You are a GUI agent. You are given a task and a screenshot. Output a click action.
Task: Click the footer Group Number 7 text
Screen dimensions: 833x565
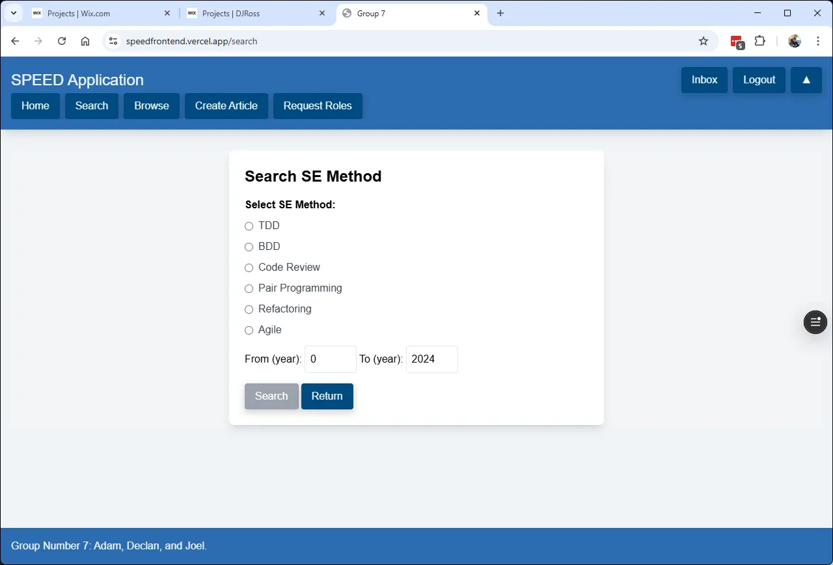[109, 546]
